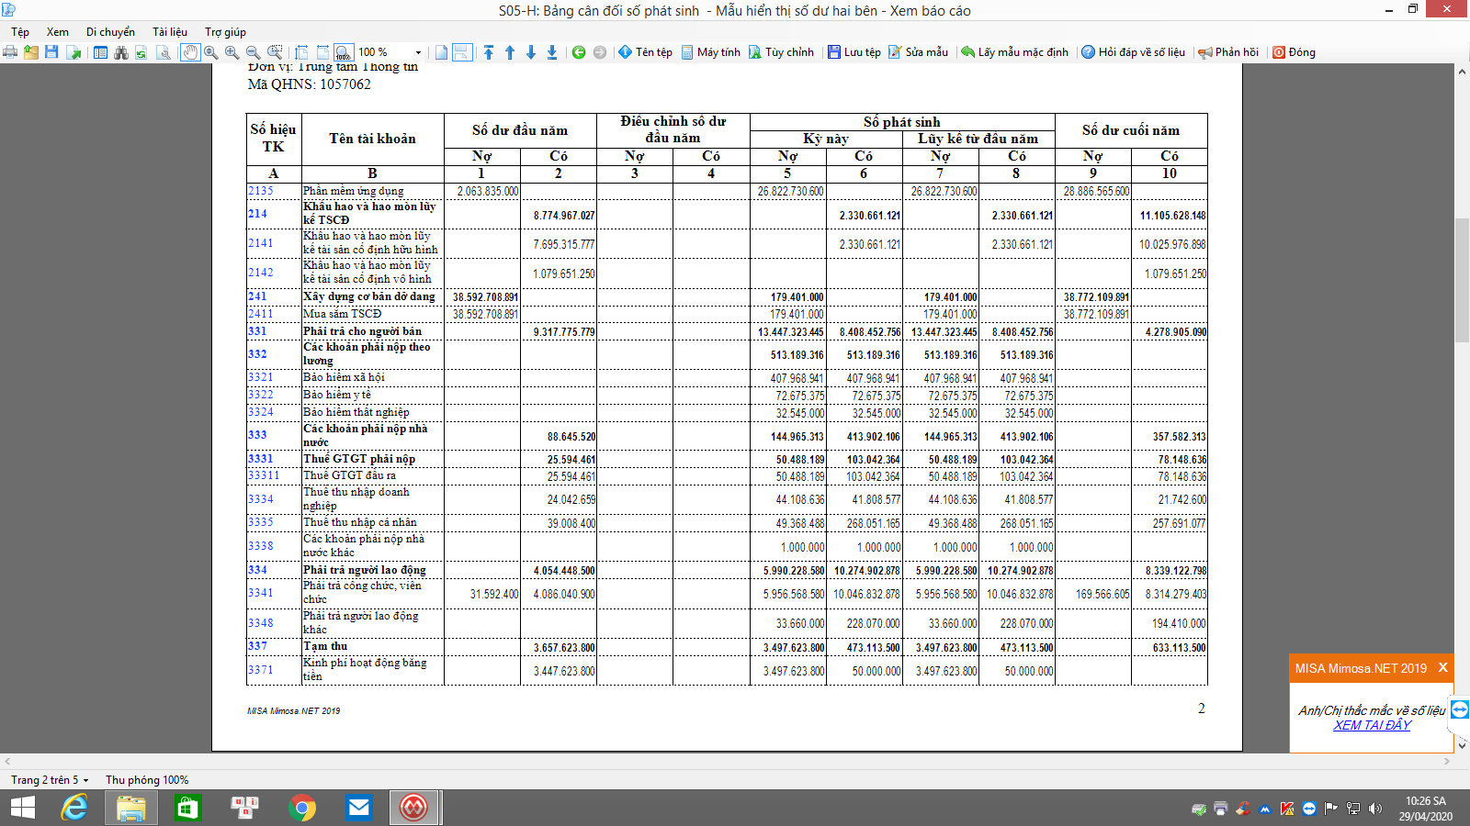Jump to first page arrow

tap(489, 52)
